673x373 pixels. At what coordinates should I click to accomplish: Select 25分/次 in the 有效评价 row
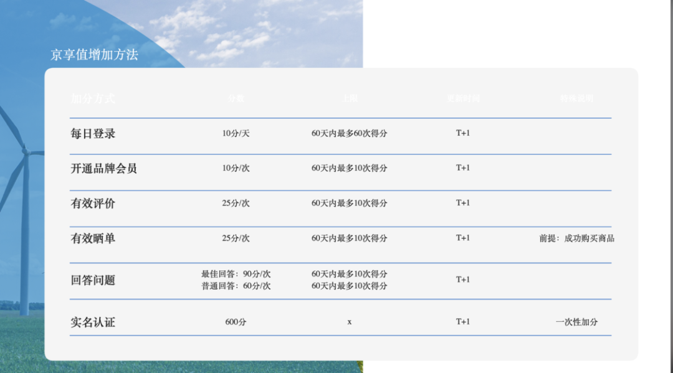point(236,203)
